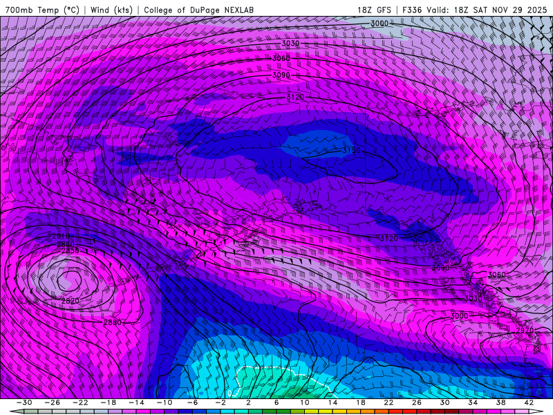The image size is (553, 415).
Task: Click the 'Valid: 18Z SAT NOV 29 2025' text
Action: pyautogui.click(x=487, y=10)
